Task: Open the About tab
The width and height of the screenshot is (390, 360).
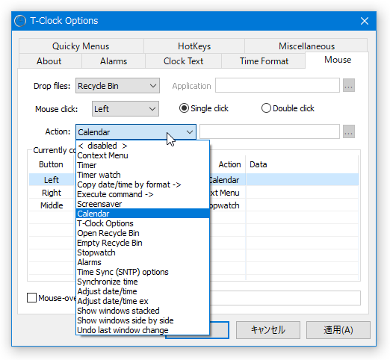Action: pos(49,61)
